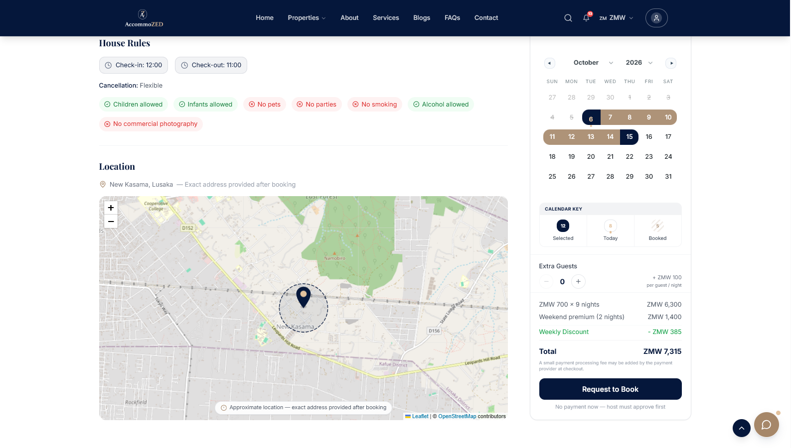This screenshot has width=791, height=448.
Task: Click the AccommoZED logo
Action: tap(144, 18)
